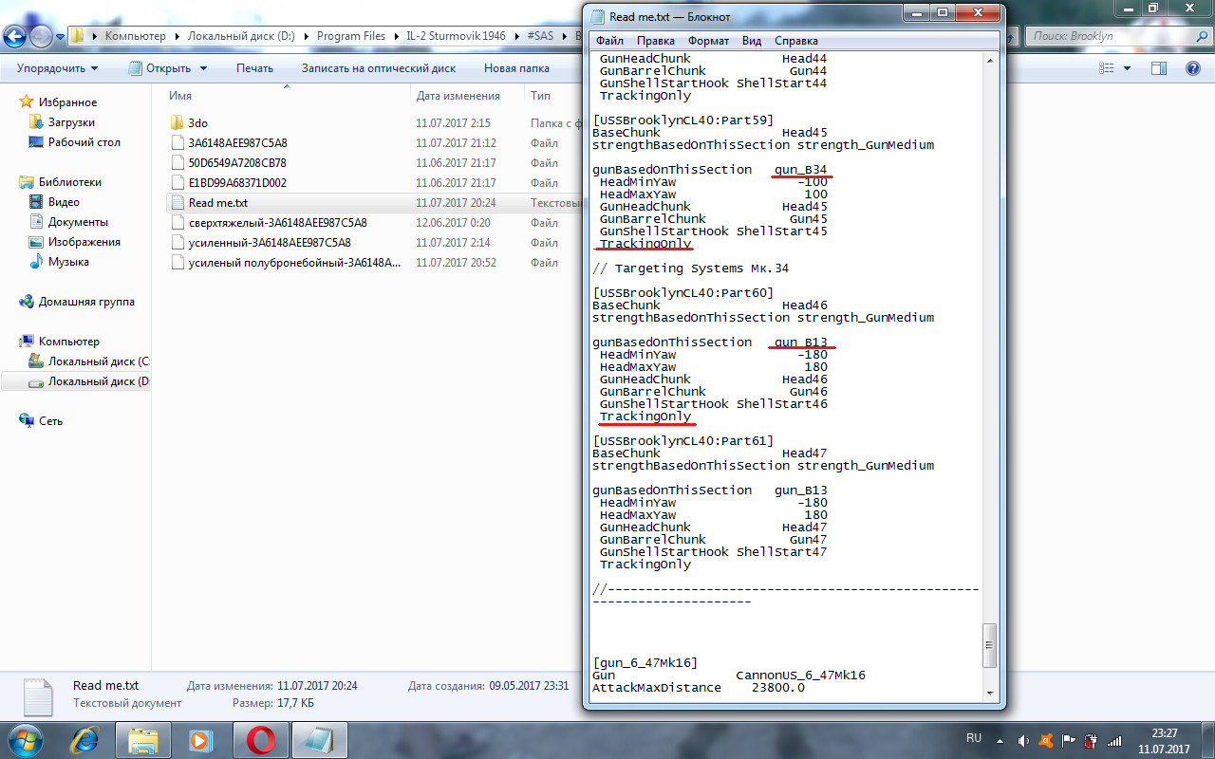Click Компьютер in the Explorer address bar
Viewport: 1215px width, 759px height.
click(x=135, y=36)
